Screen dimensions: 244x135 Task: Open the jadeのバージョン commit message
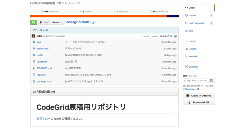click(84, 81)
